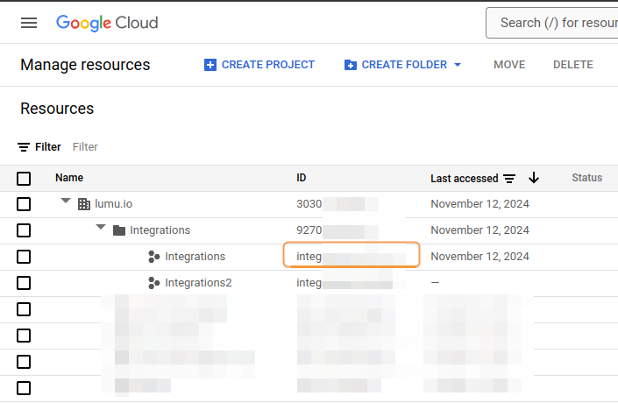618x403 pixels.
Task: Click the Delete button
Action: (572, 65)
